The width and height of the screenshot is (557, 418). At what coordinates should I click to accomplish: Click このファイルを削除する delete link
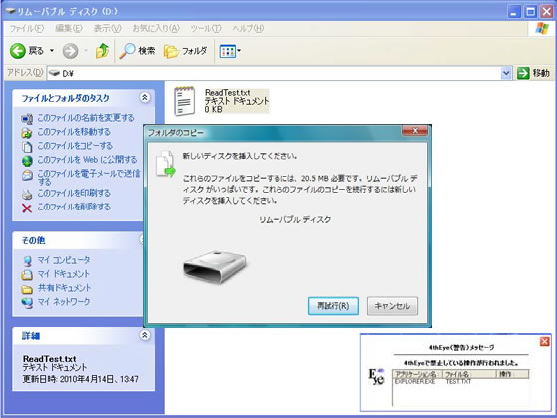point(74,207)
